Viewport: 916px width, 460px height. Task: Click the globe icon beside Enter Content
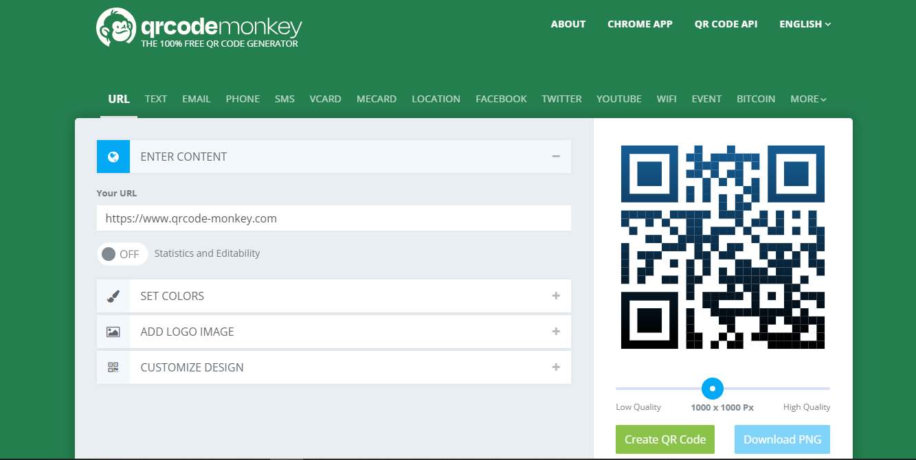click(x=113, y=157)
